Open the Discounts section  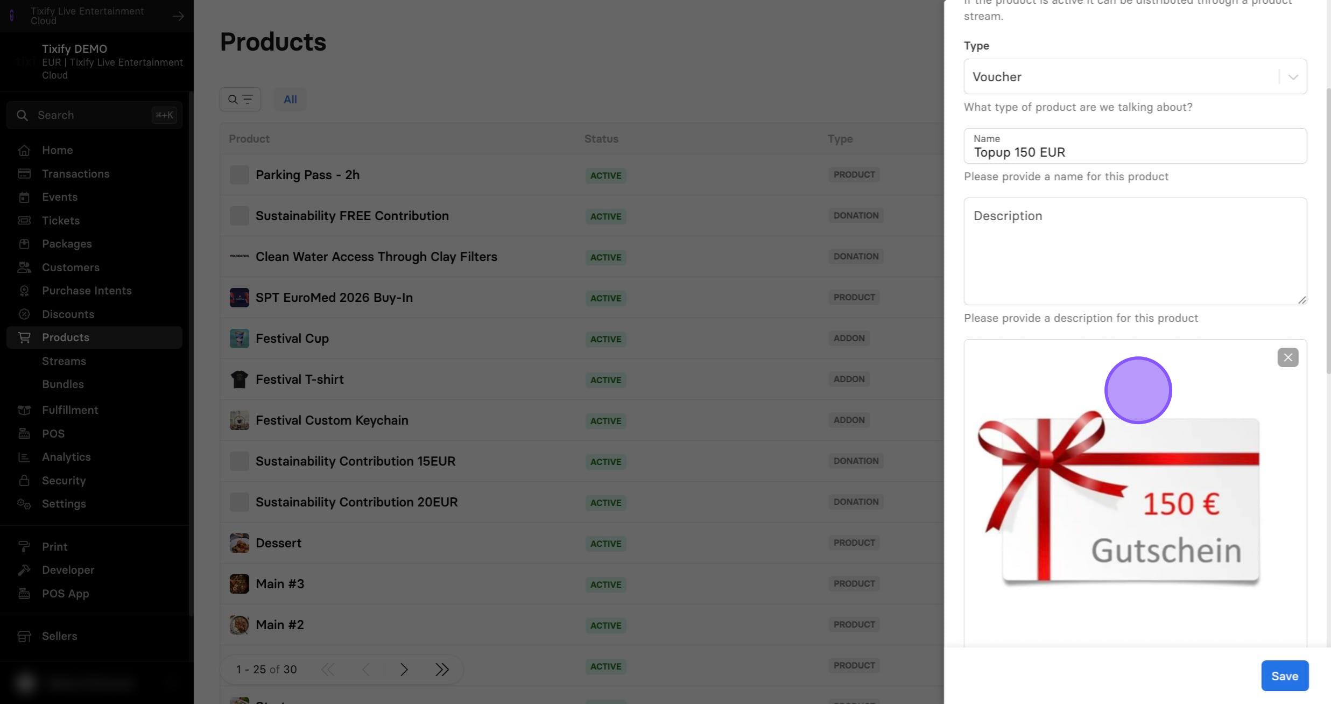click(x=94, y=314)
